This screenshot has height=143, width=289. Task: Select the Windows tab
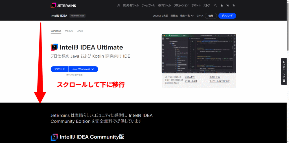[x=56, y=31]
